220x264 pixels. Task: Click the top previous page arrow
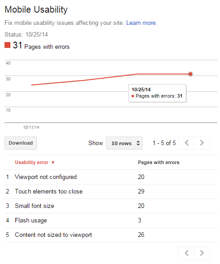coord(186,143)
